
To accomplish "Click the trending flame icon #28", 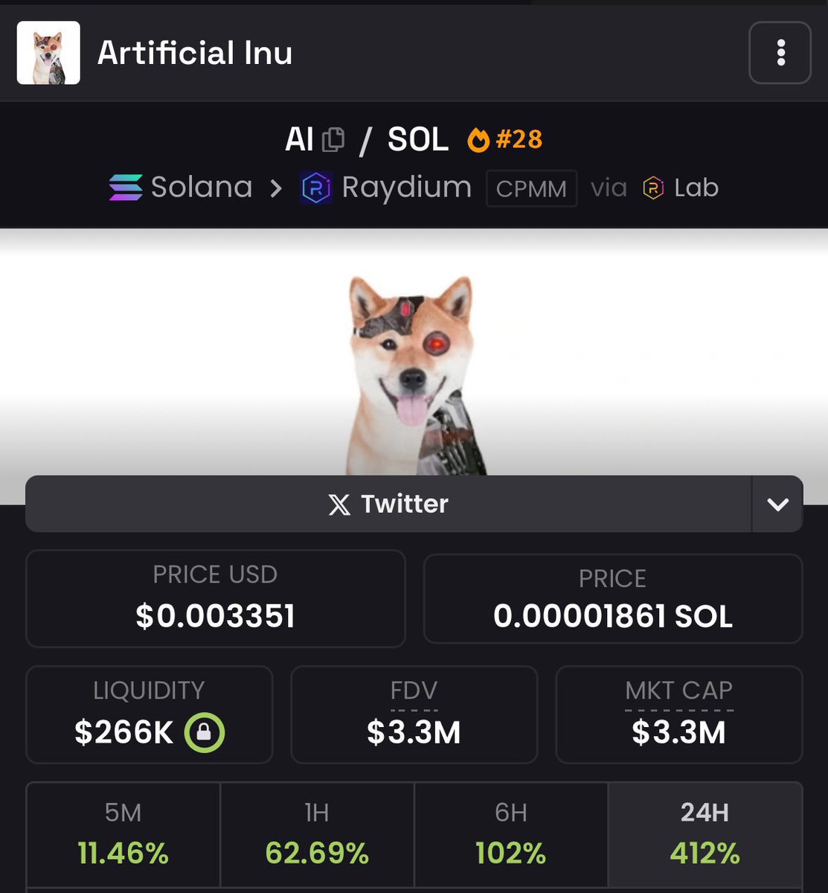I will pos(478,140).
